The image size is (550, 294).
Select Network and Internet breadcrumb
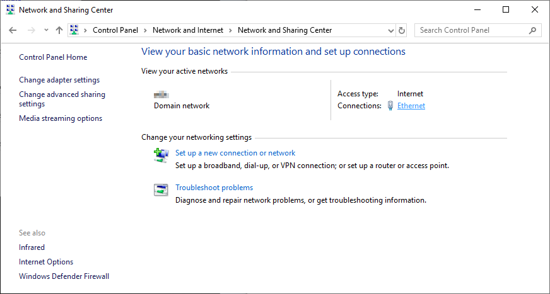point(188,30)
